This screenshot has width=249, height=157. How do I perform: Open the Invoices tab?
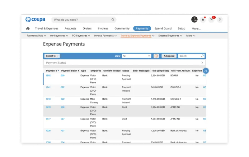(103, 28)
